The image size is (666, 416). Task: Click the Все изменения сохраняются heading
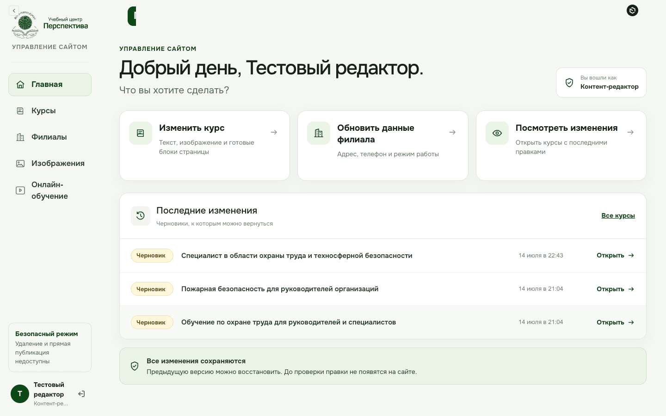(196, 361)
